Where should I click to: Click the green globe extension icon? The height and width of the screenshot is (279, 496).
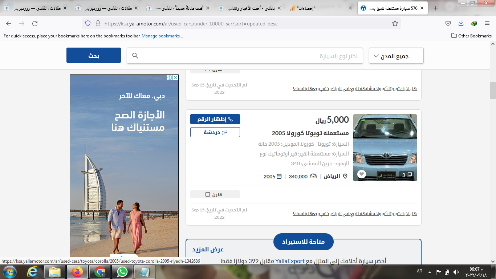click(x=474, y=24)
